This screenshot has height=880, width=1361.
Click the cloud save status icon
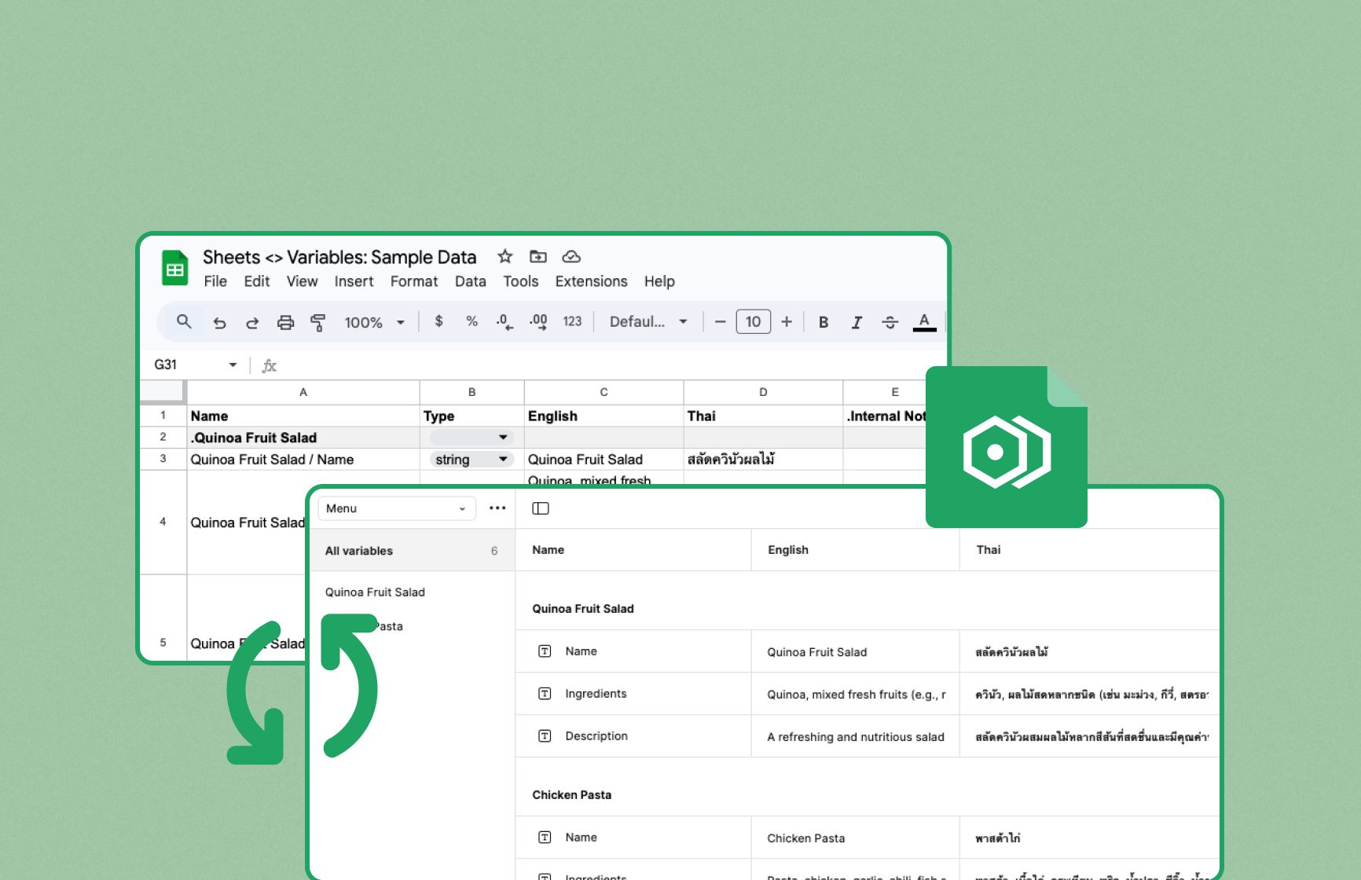pos(571,256)
